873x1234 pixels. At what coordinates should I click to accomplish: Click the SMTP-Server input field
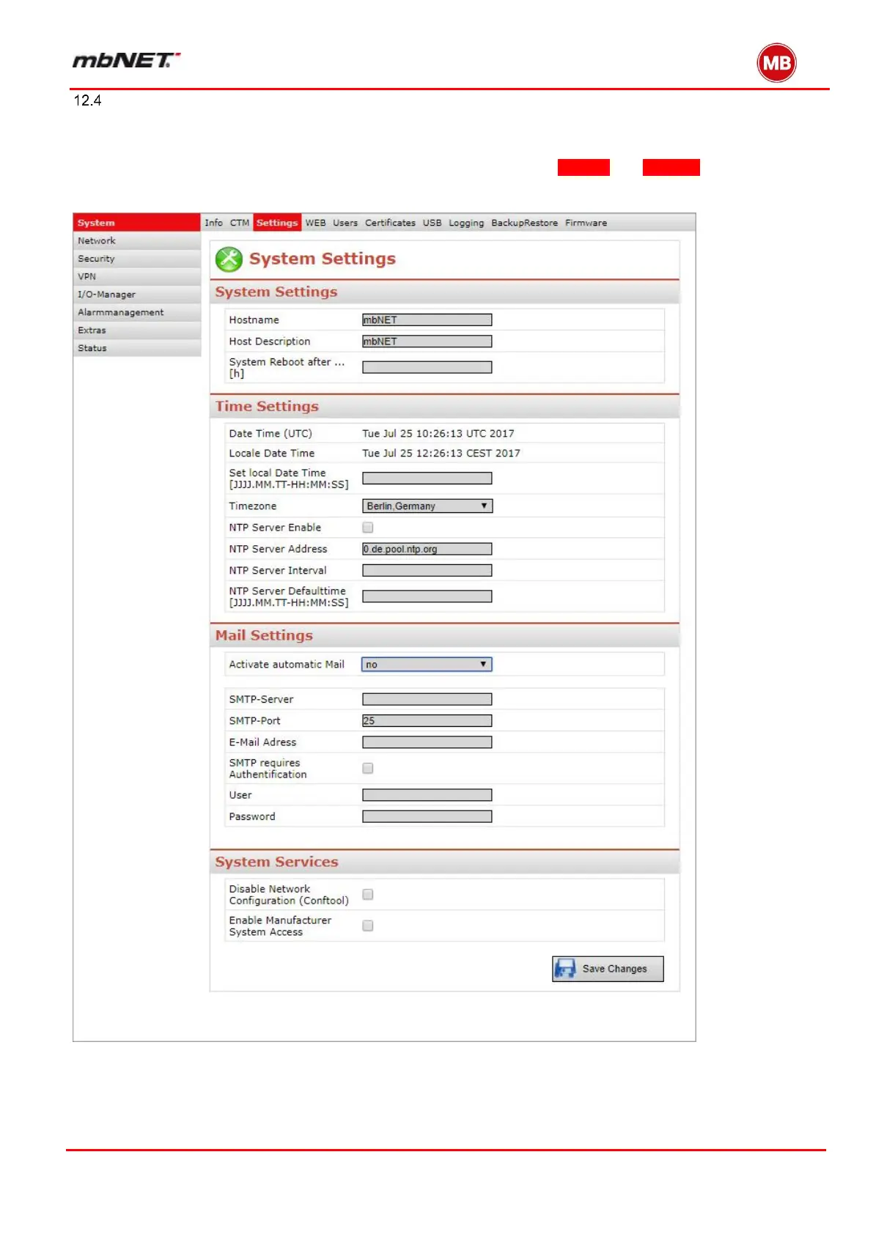(x=427, y=700)
